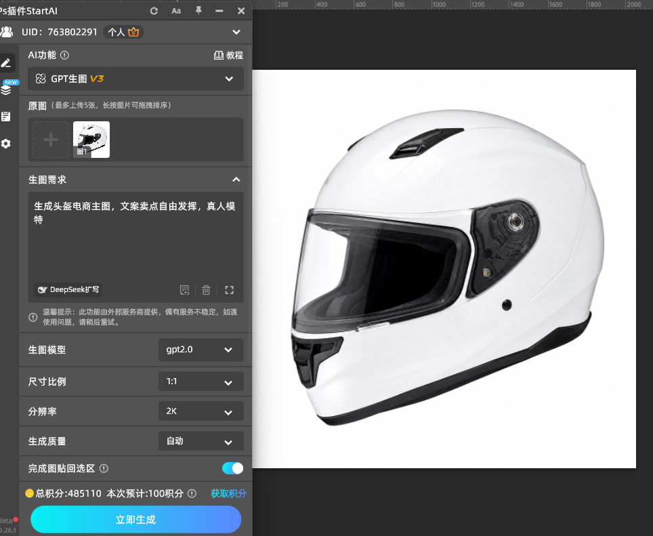
Task: Expand the prompt box to fullscreen
Action: (230, 290)
